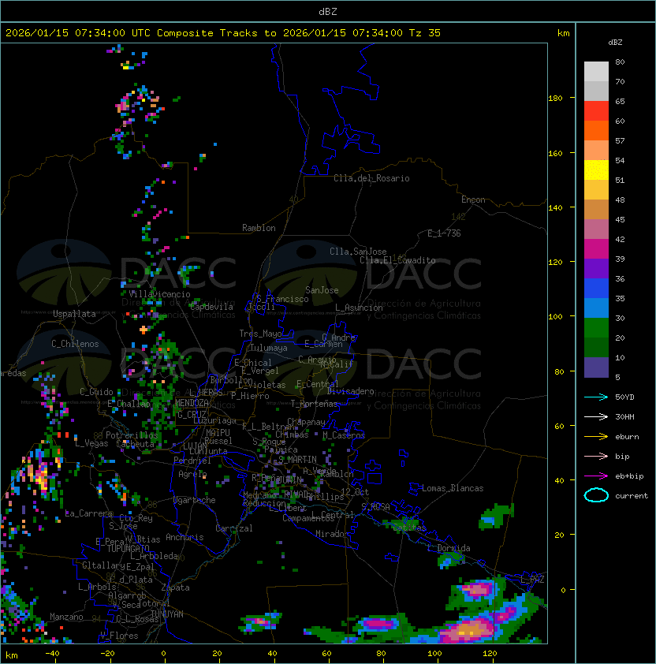
Task: Click the Zapata map label
Action: (175, 588)
